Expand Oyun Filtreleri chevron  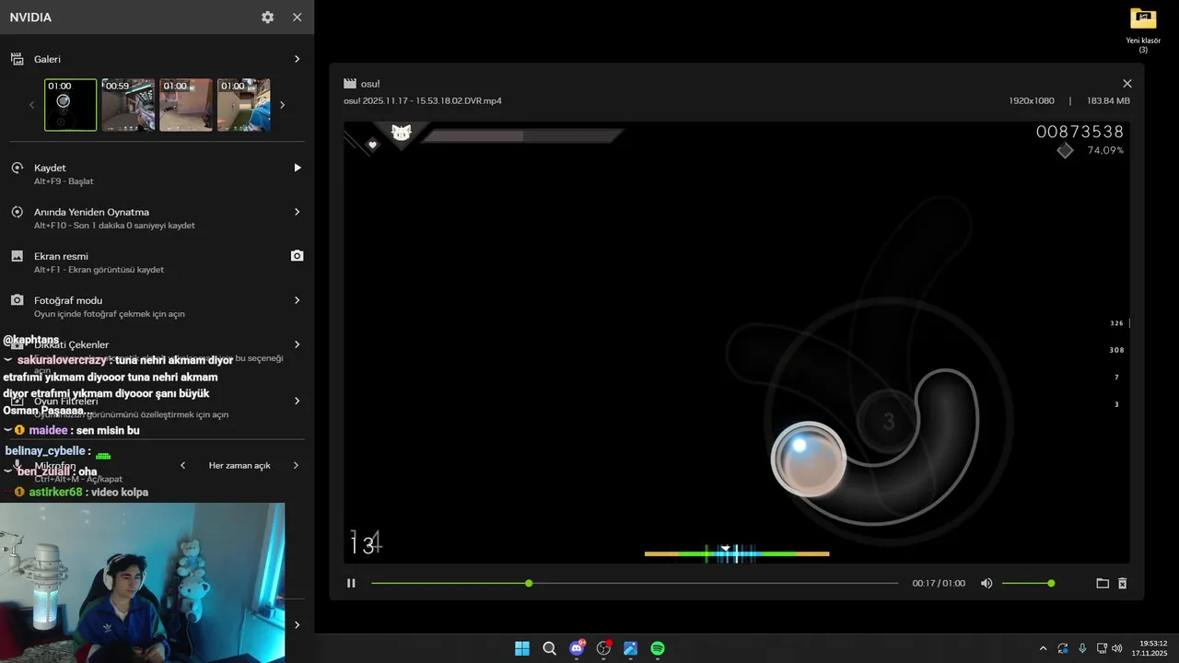point(297,401)
